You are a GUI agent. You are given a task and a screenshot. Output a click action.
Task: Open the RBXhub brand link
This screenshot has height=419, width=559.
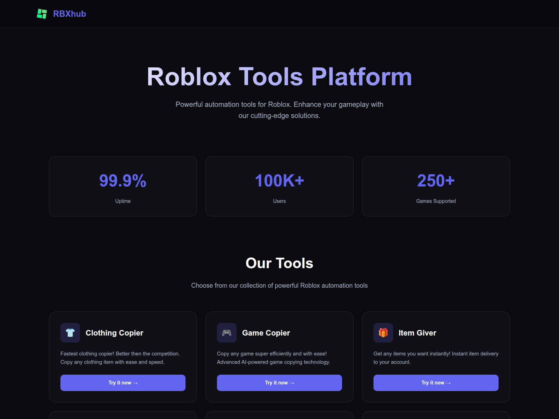70,14
